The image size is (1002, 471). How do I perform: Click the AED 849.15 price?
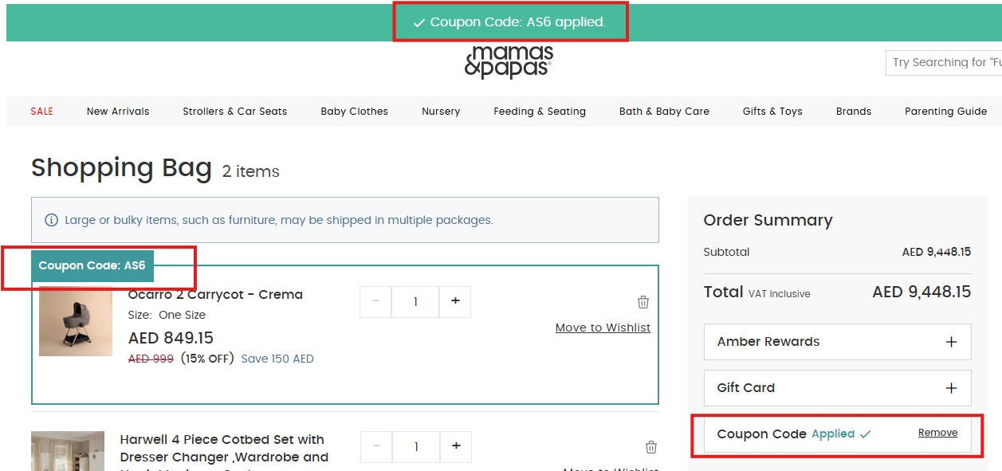pyautogui.click(x=171, y=338)
